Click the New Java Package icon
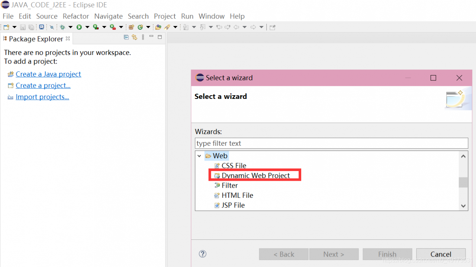Viewport: 476px width, 267px height. click(x=131, y=27)
